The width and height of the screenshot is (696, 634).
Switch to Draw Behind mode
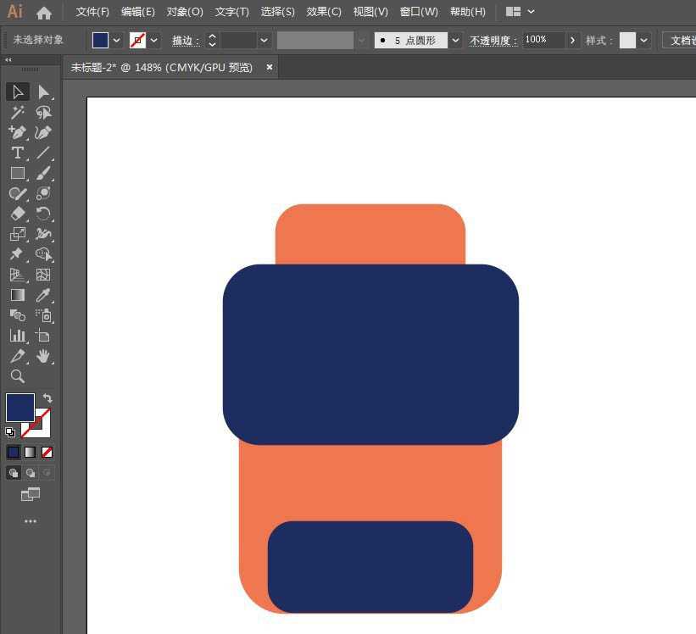point(31,473)
